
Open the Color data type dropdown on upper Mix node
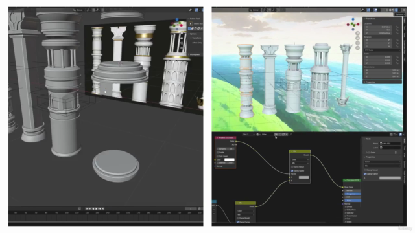pos(300,160)
